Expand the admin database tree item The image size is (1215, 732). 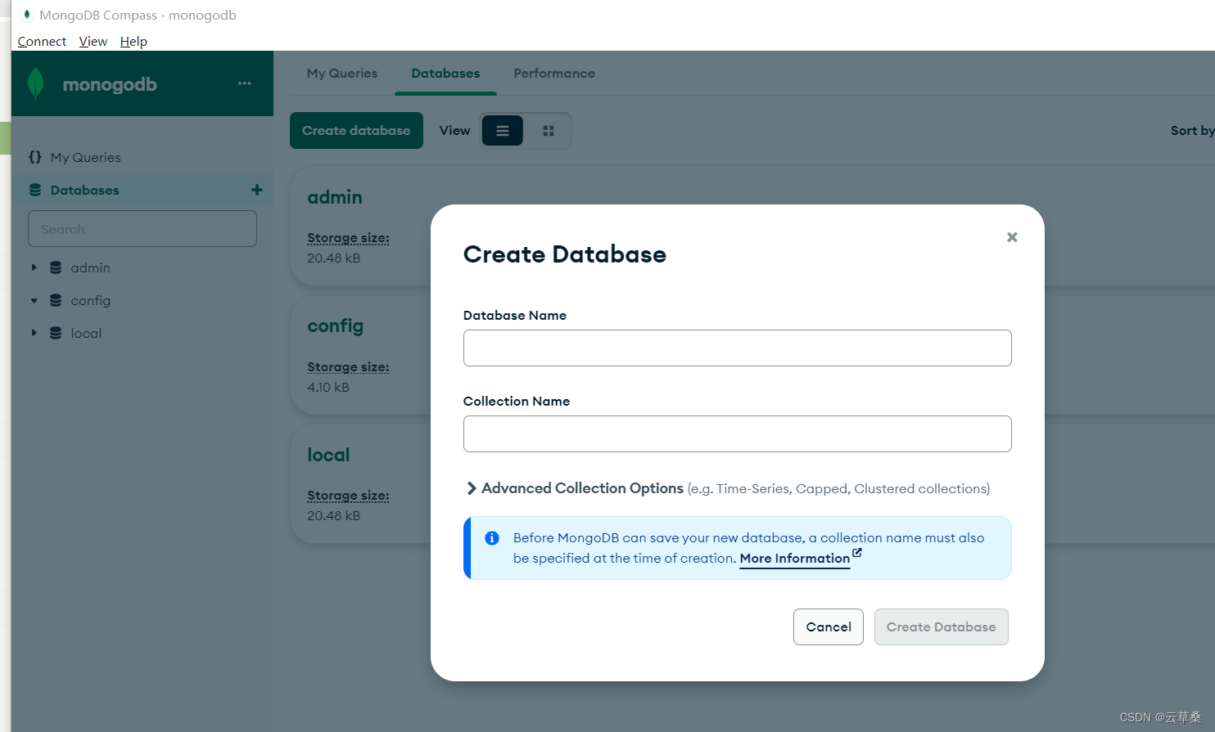34,267
